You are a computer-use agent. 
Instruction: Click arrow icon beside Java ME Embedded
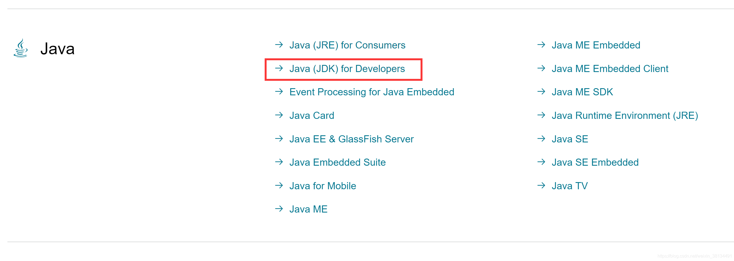tap(541, 45)
